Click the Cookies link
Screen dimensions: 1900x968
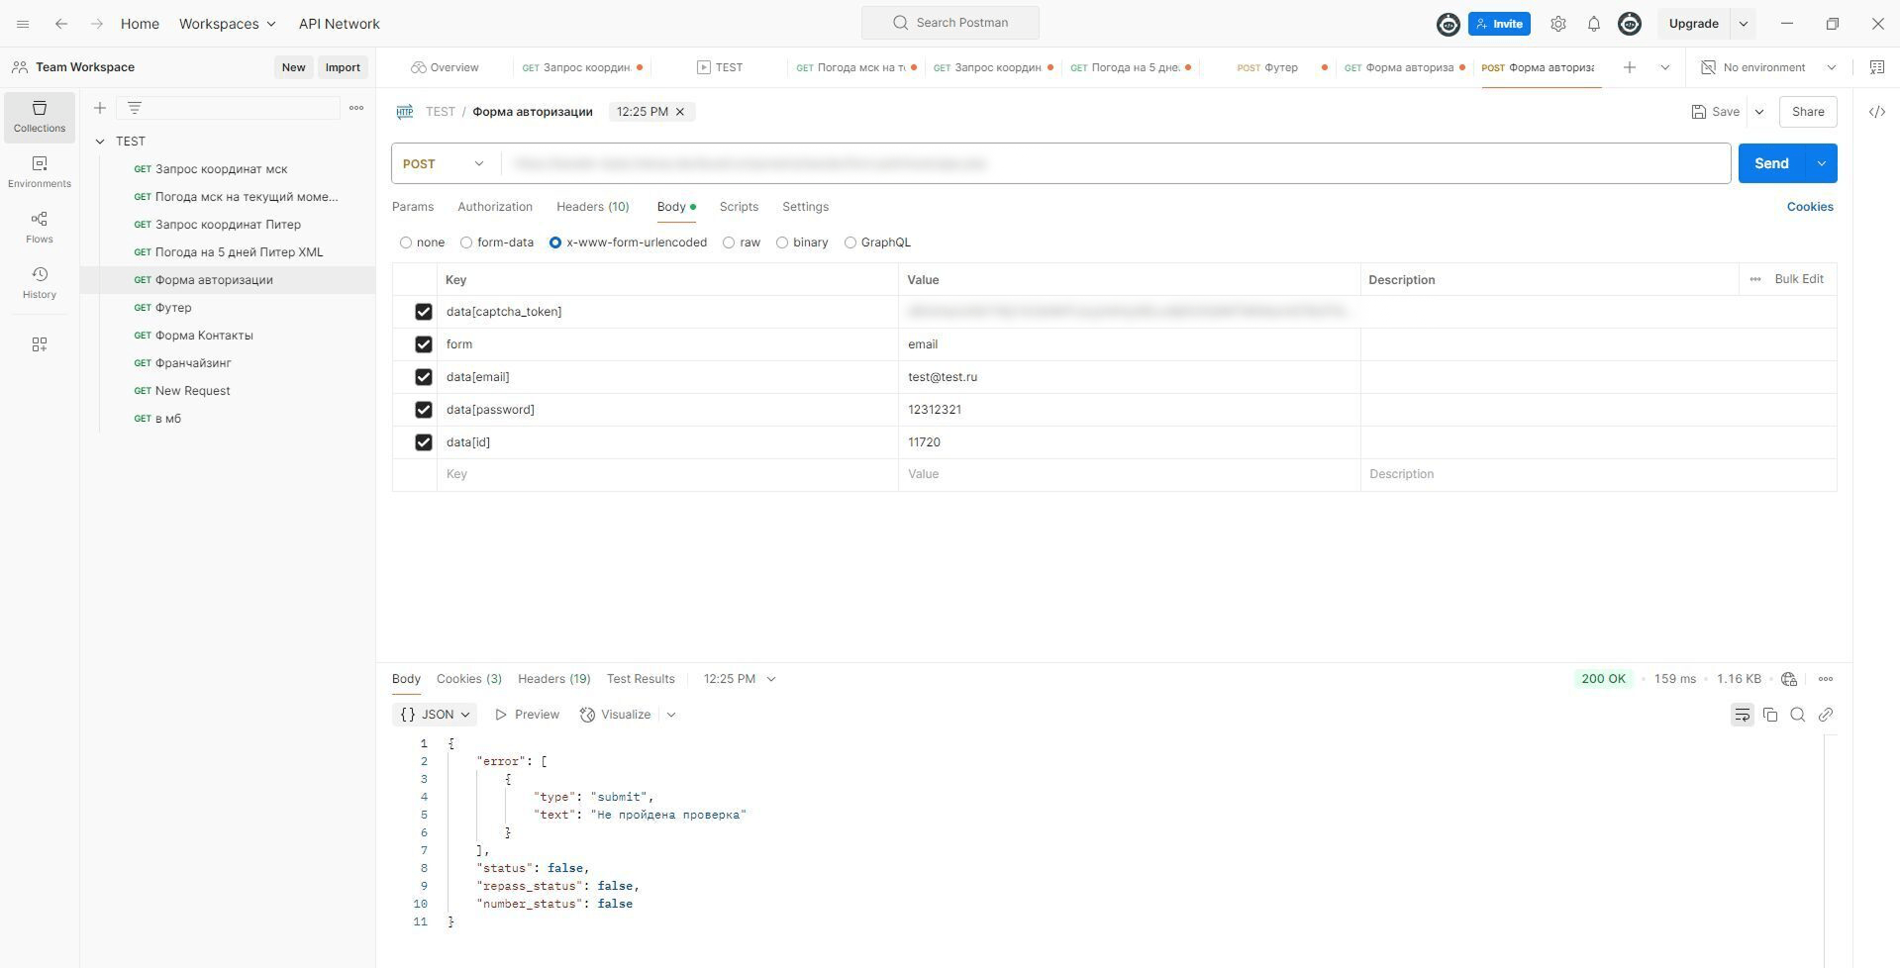point(1809,207)
